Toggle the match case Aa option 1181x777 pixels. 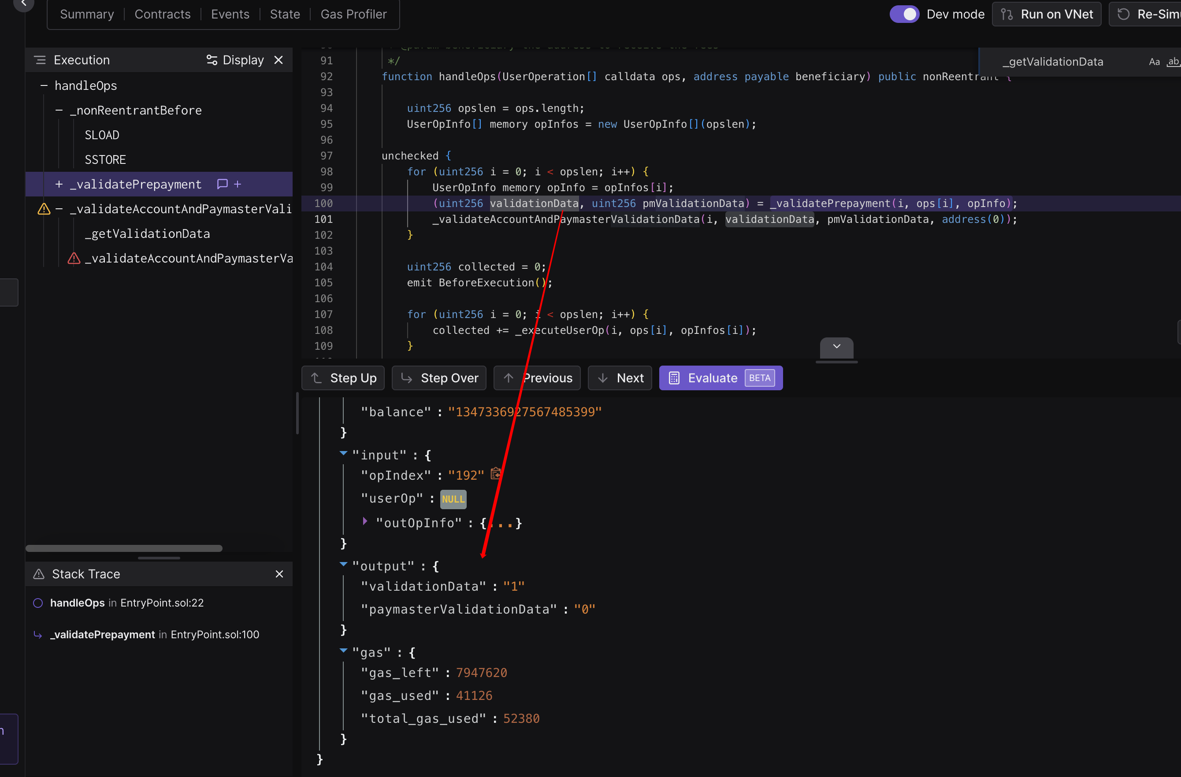coord(1154,62)
